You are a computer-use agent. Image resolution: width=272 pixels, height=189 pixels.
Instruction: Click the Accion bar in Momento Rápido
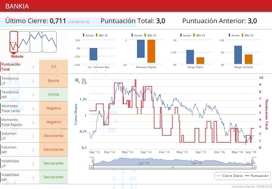[x=141, y=49]
